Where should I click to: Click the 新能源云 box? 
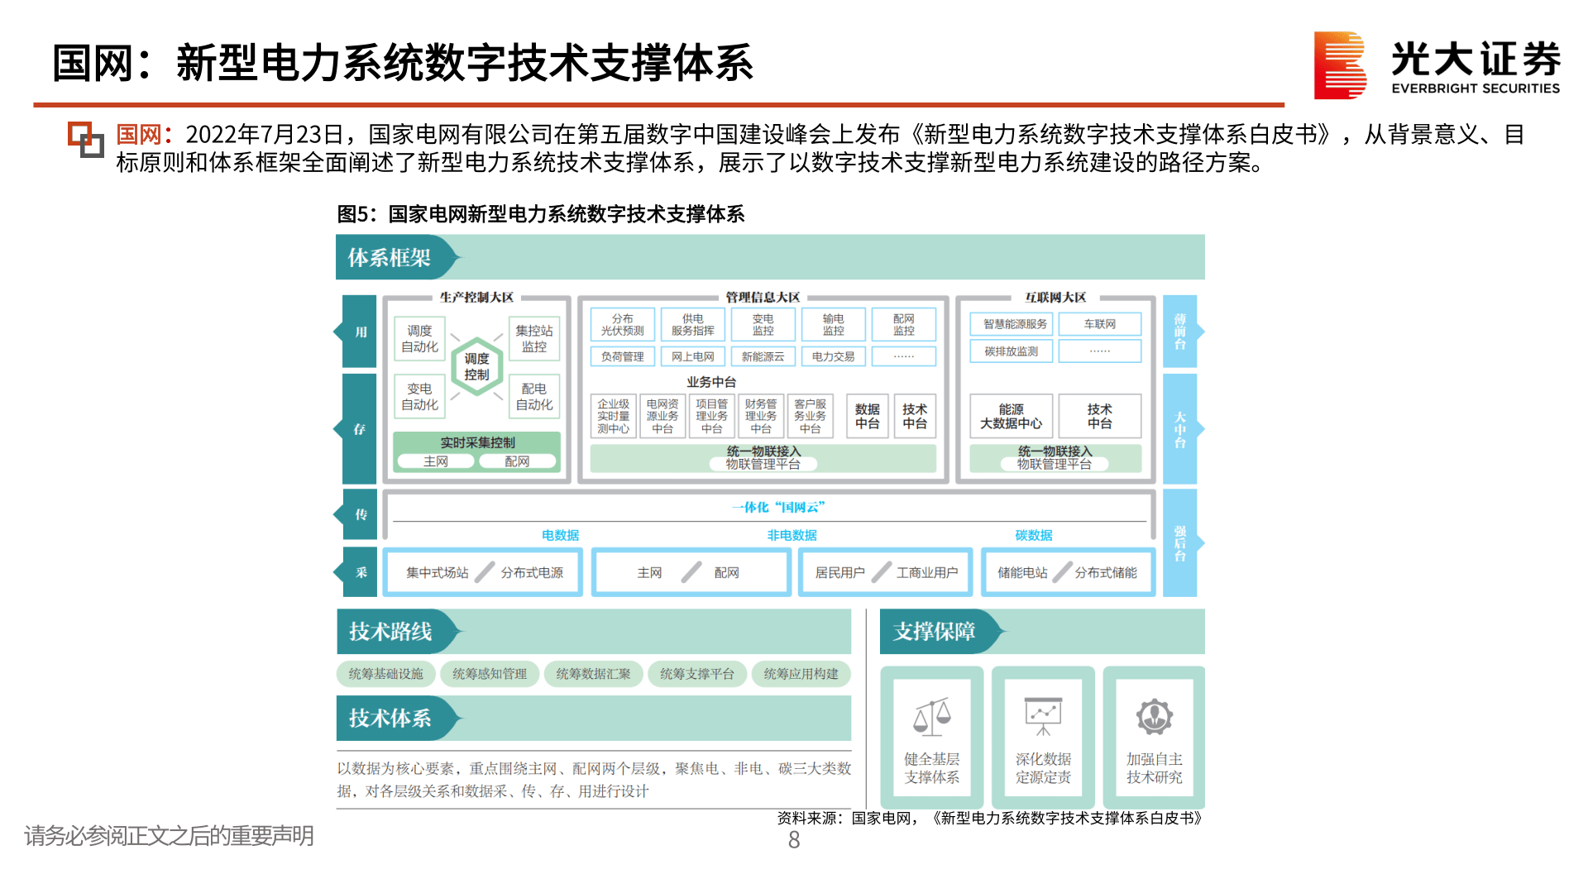pos(763,356)
